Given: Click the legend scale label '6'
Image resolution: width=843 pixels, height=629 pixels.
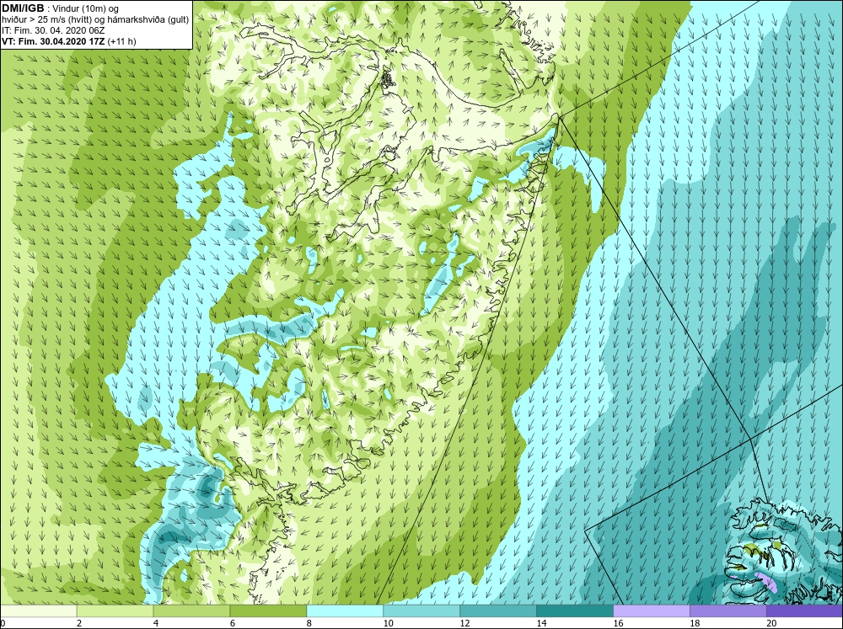Looking at the screenshot, I should (x=233, y=623).
